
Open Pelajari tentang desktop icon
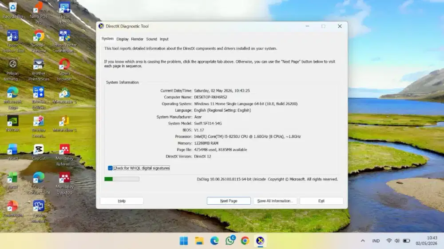13,70
